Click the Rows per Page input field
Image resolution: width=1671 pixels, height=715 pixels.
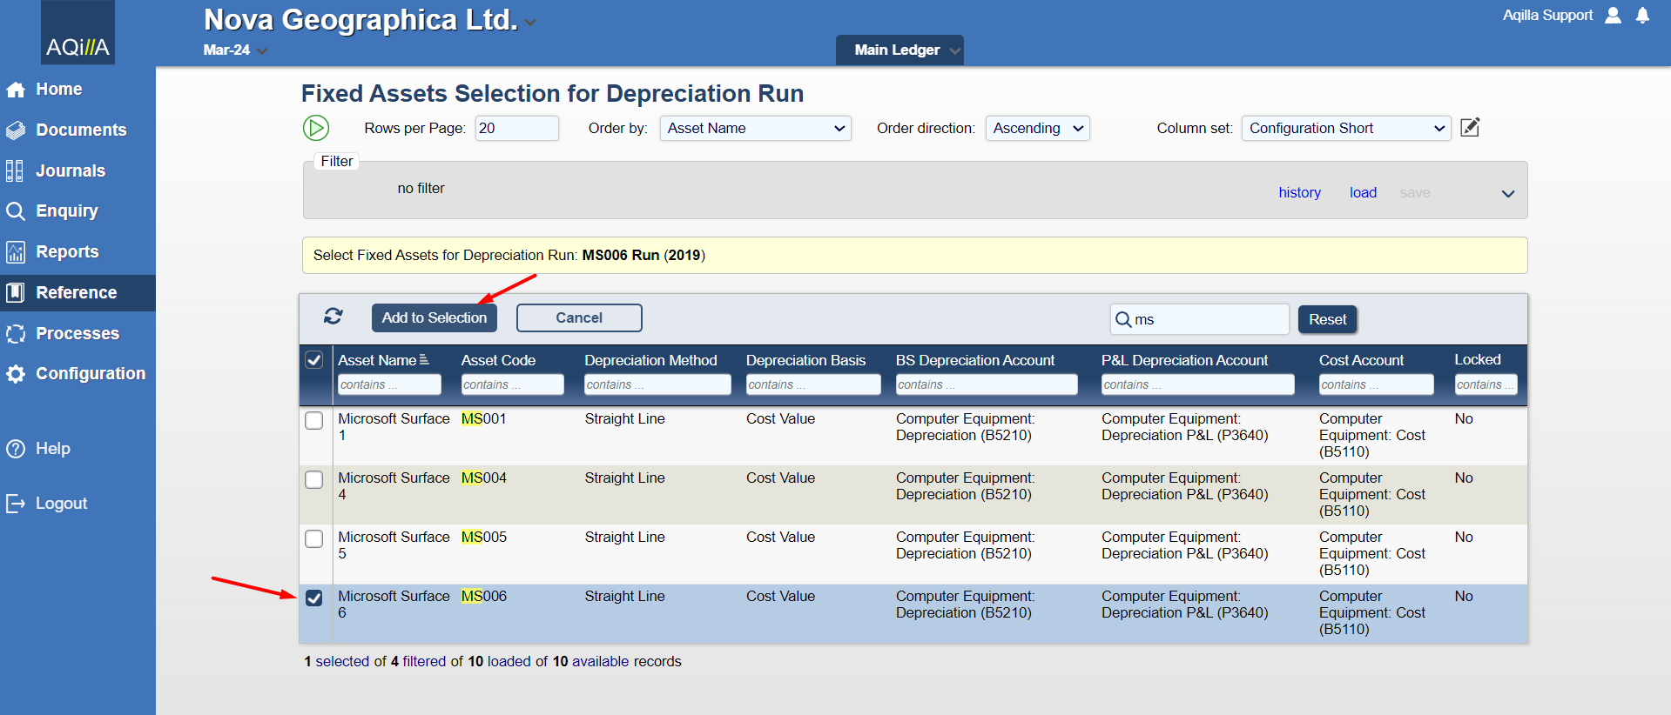click(x=516, y=128)
